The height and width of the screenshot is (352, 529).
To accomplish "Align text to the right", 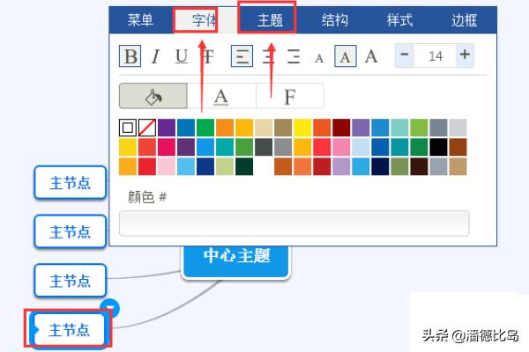I will pos(294,56).
